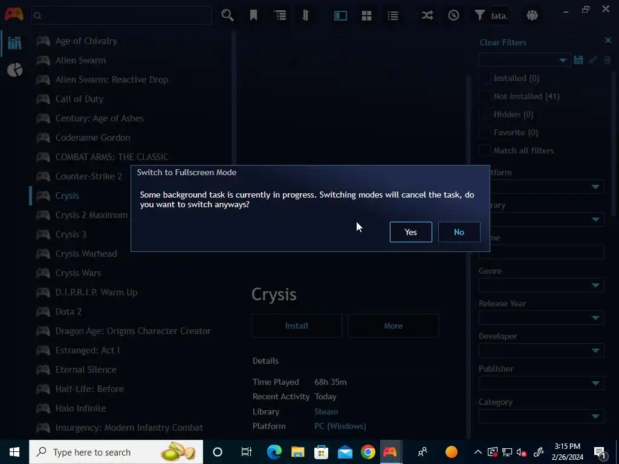Follow the Steam library link
This screenshot has height=464, width=619.
[x=326, y=411]
